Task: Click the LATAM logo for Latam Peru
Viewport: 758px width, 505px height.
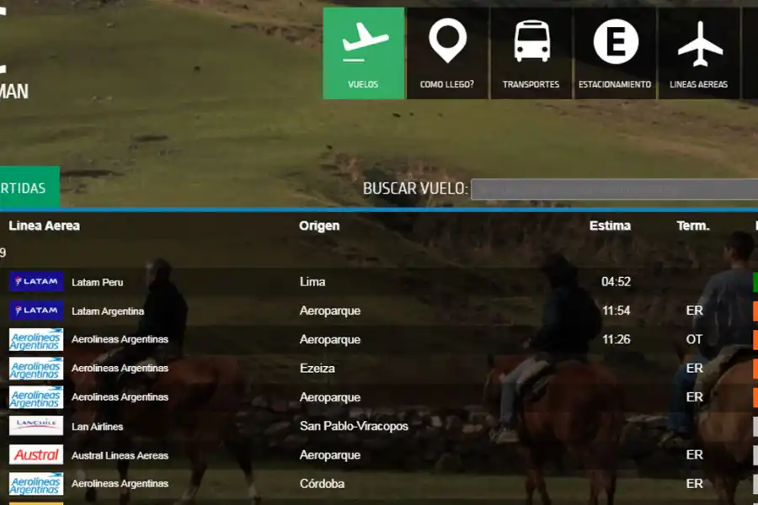Action: click(36, 282)
